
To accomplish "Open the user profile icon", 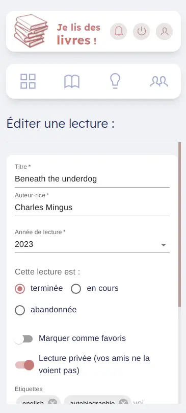I will [165, 31].
